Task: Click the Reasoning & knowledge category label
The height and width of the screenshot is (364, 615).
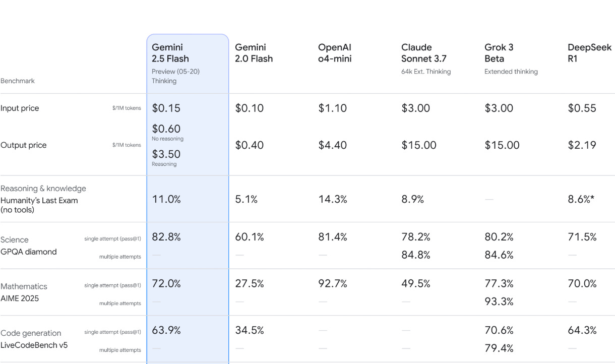Action: [43, 189]
